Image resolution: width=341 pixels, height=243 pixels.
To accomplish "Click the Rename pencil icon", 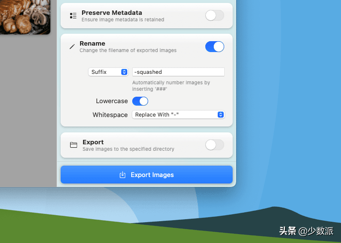I will 72,47.
